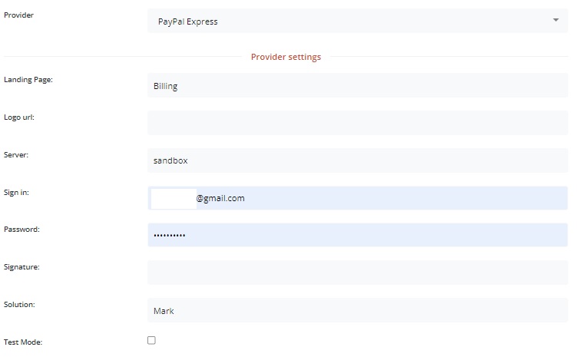Click the Solution label
The width and height of the screenshot is (579, 357).
pyautogui.click(x=19, y=304)
